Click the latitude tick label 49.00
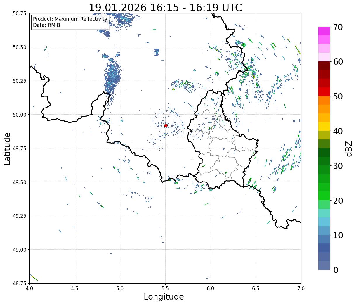Viewport: 356px width, 304px height. click(20, 250)
